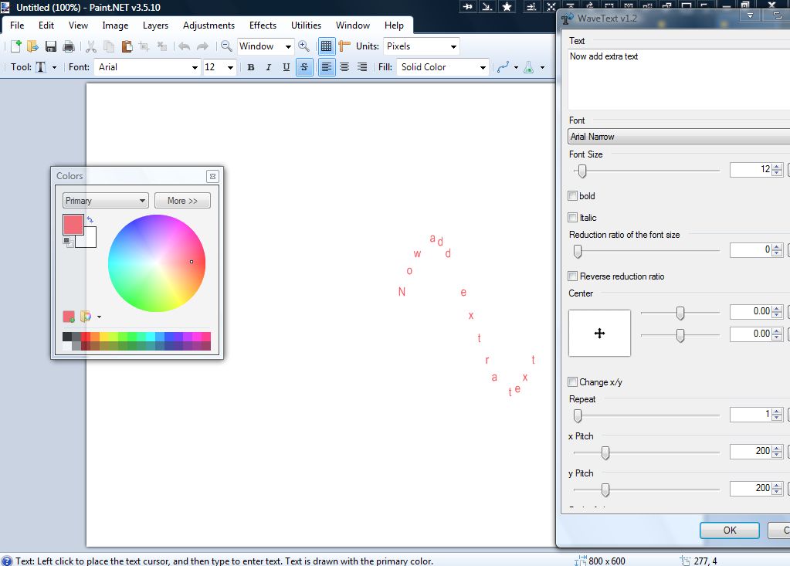
Task: Enable the bold checkbox in WaveText
Action: 572,196
